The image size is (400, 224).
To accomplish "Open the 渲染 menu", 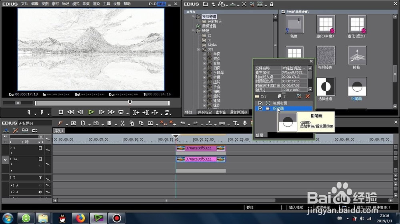I will coord(96,4).
